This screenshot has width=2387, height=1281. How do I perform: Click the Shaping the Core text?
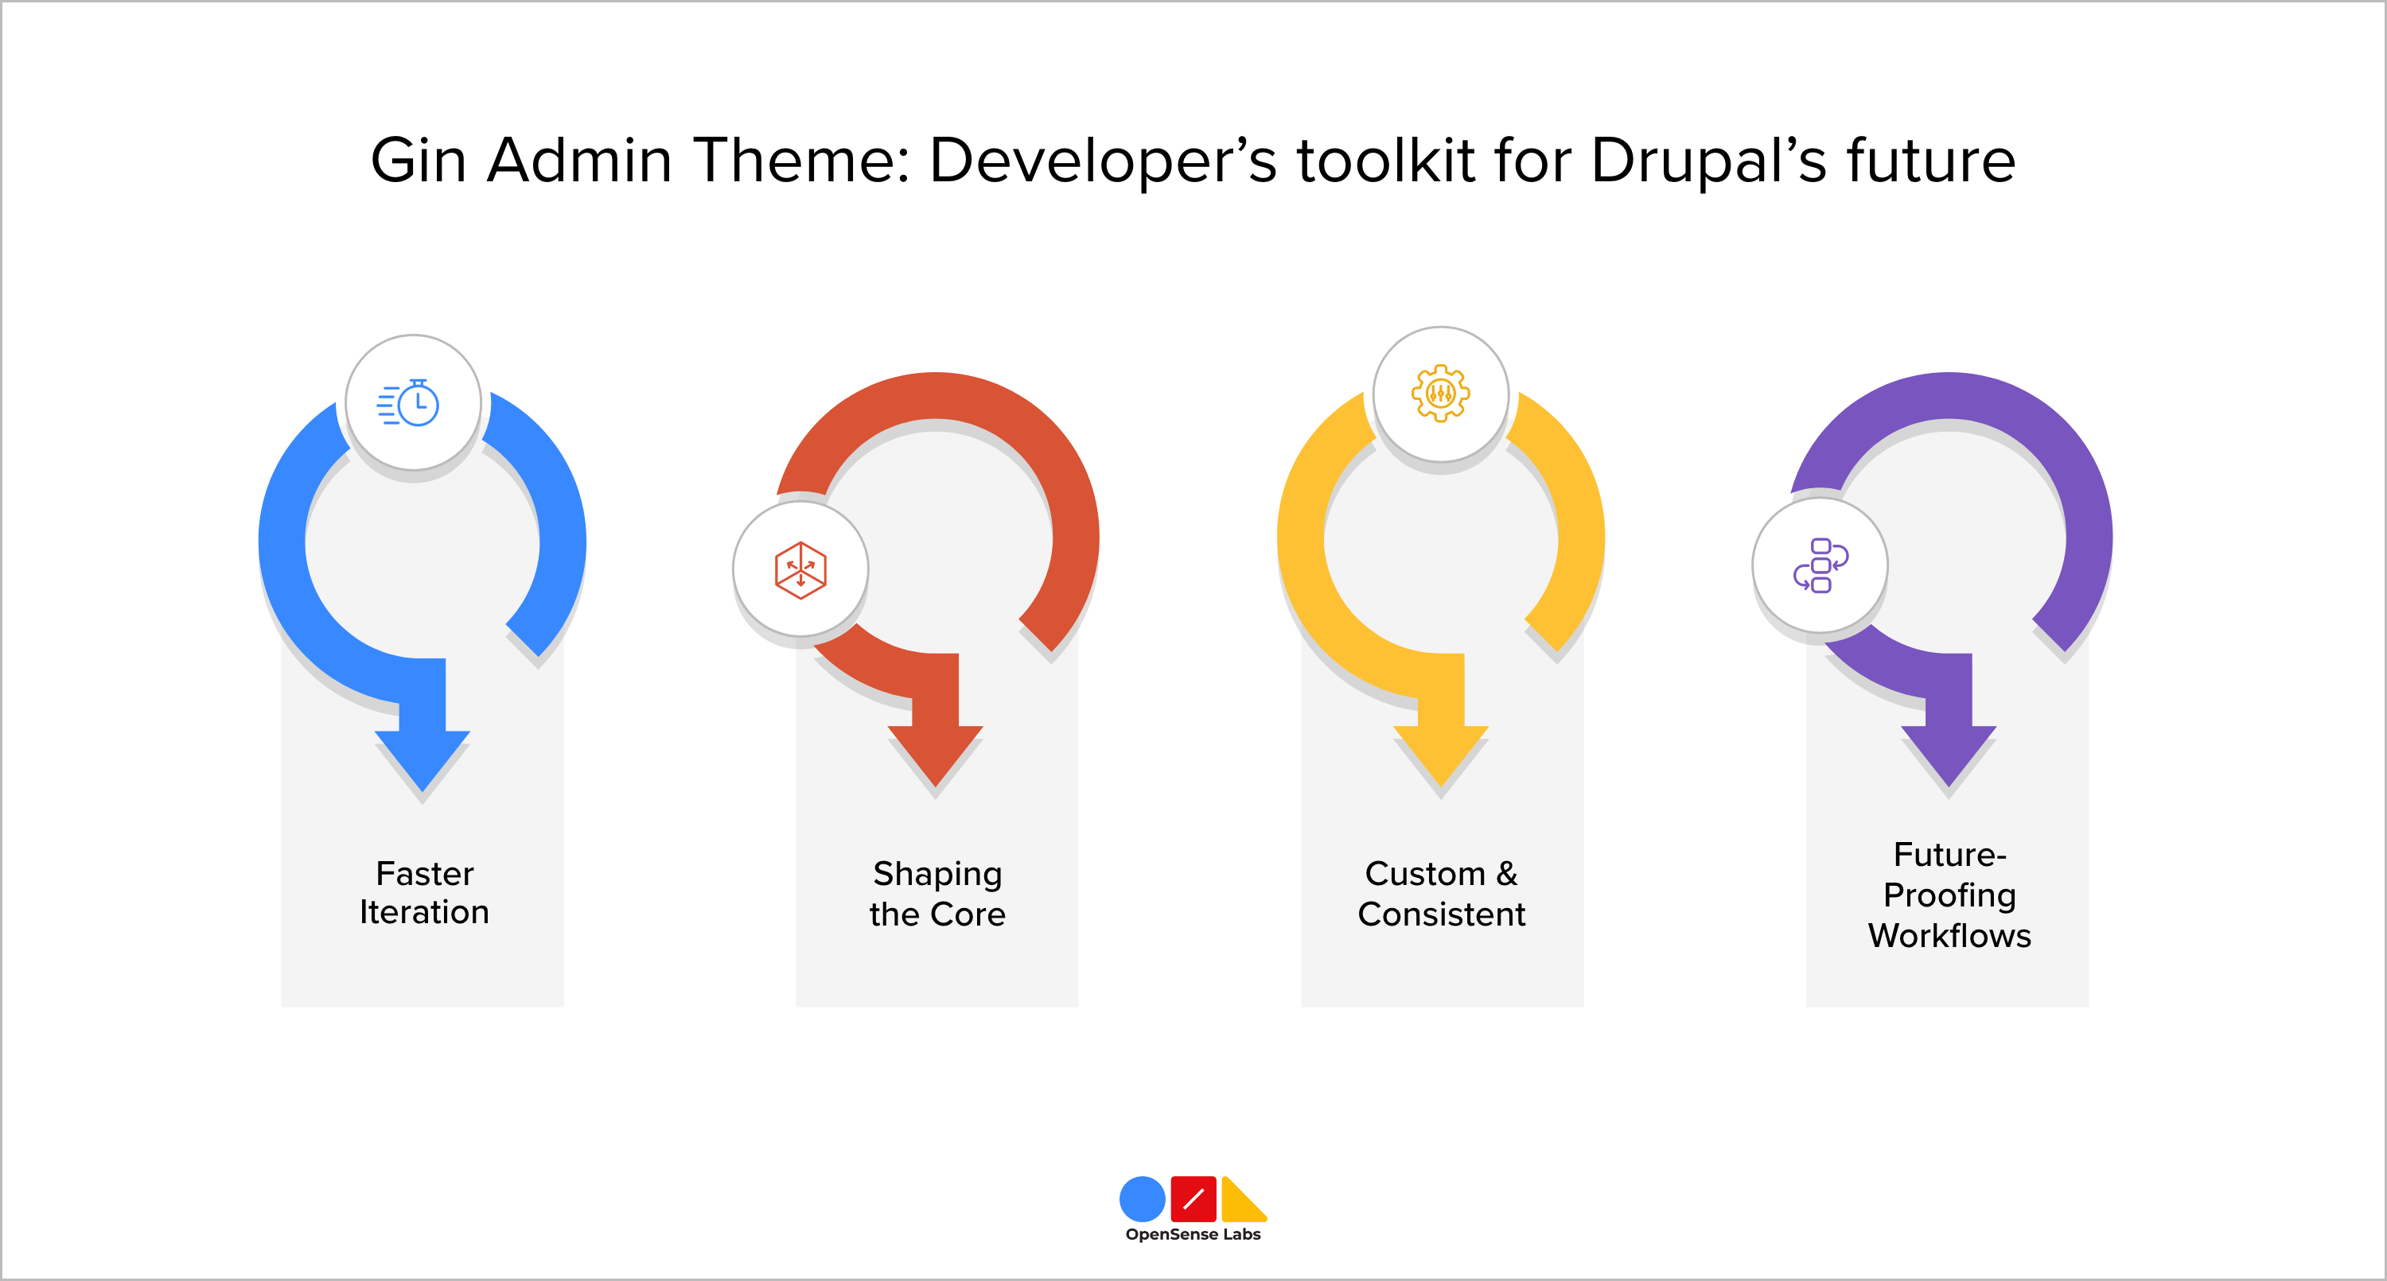pos(938,893)
